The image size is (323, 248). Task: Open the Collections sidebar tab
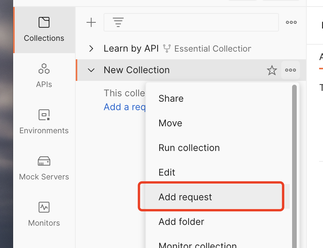click(44, 29)
